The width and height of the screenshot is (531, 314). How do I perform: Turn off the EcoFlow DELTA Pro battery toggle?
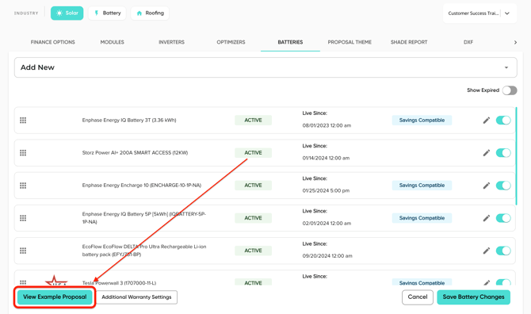[503, 251]
